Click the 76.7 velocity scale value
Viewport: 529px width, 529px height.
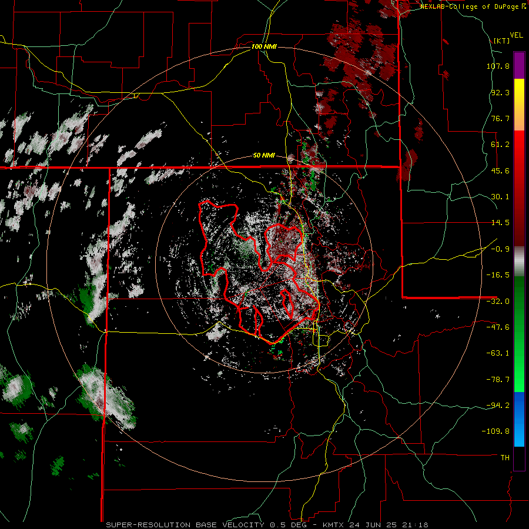pyautogui.click(x=500, y=118)
